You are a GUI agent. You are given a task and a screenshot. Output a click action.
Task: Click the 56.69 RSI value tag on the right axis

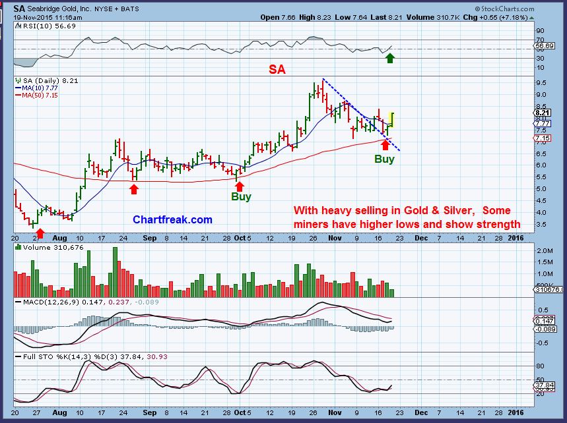545,46
